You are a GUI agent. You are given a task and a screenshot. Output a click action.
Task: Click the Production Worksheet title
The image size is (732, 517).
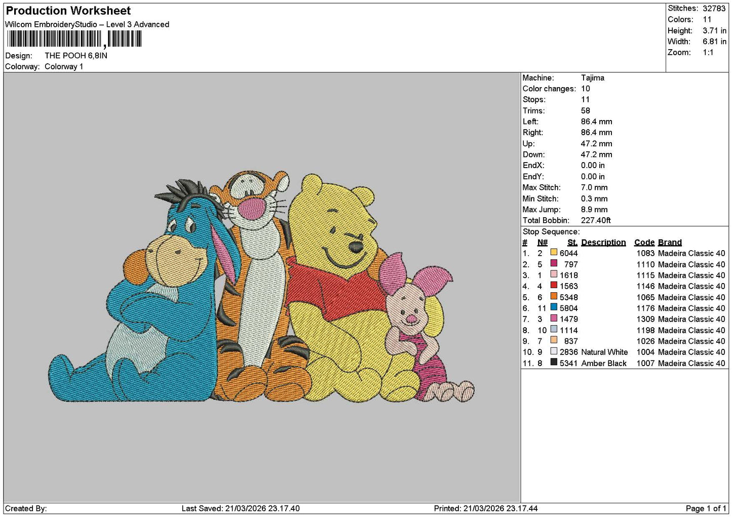click(68, 11)
